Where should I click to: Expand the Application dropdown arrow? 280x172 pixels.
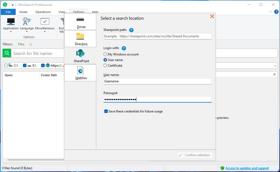click(x=11, y=32)
